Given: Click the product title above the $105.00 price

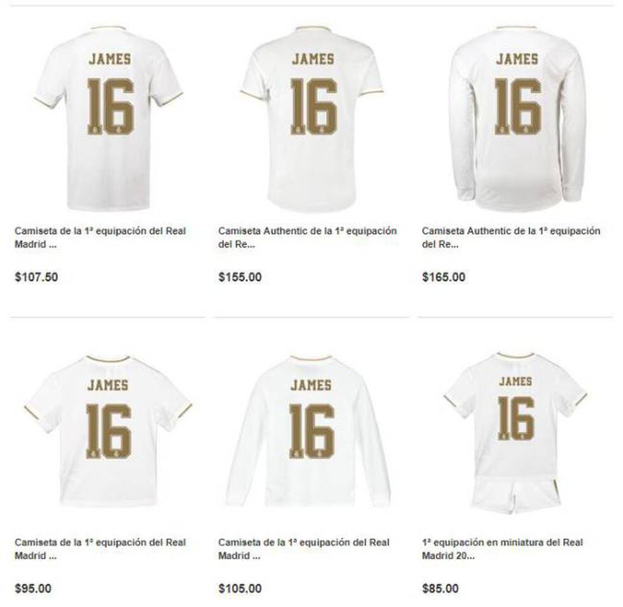Looking at the screenshot, I should (304, 549).
